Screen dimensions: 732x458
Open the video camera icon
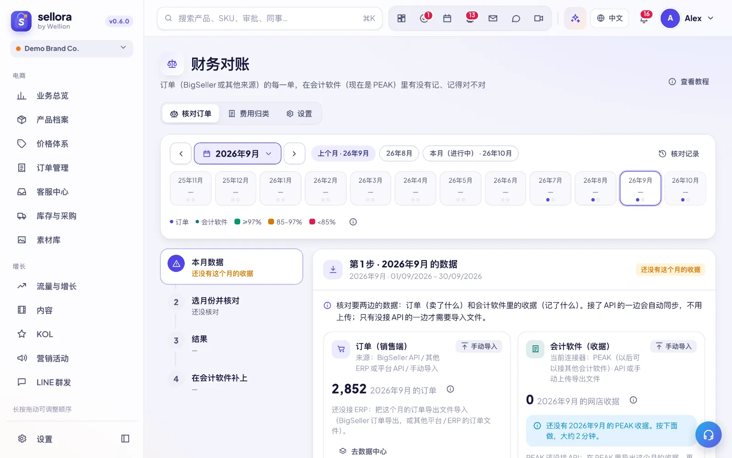tap(538, 18)
